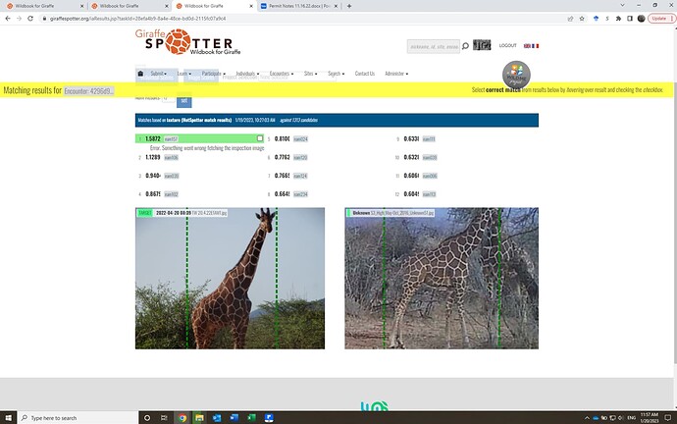The height and width of the screenshot is (424, 677).
Task: Open the Encounter: 4296d9 link
Action: tap(88, 90)
